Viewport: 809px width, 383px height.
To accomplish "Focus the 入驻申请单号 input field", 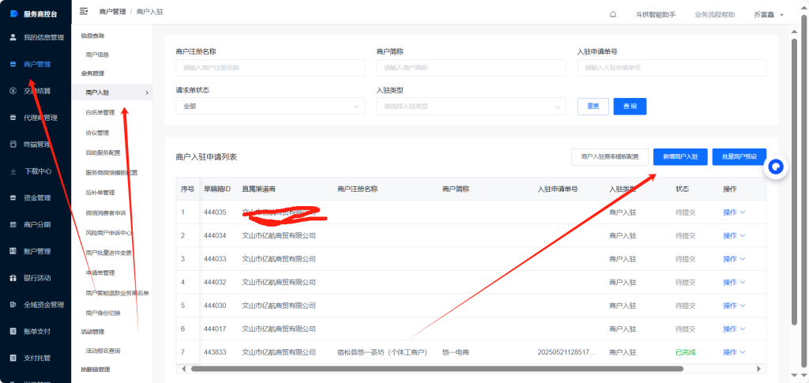I will 672,68.
